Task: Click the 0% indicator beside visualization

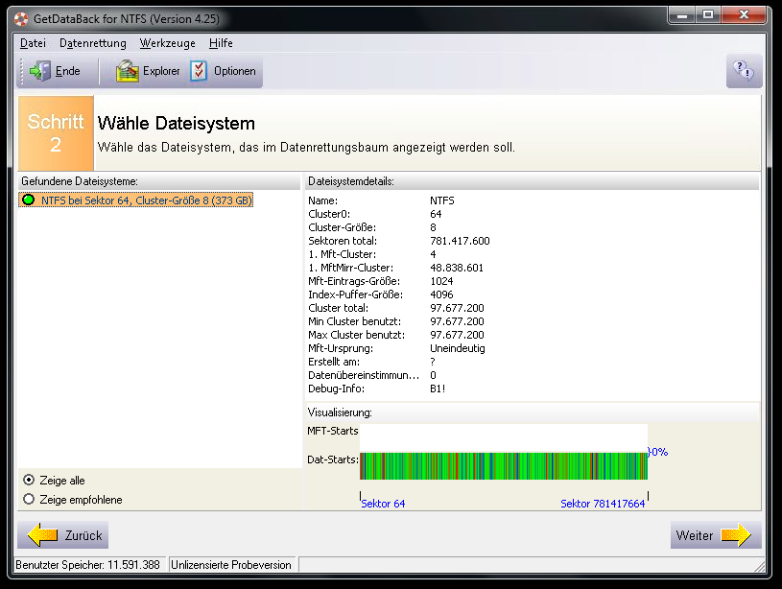Action: 659,452
